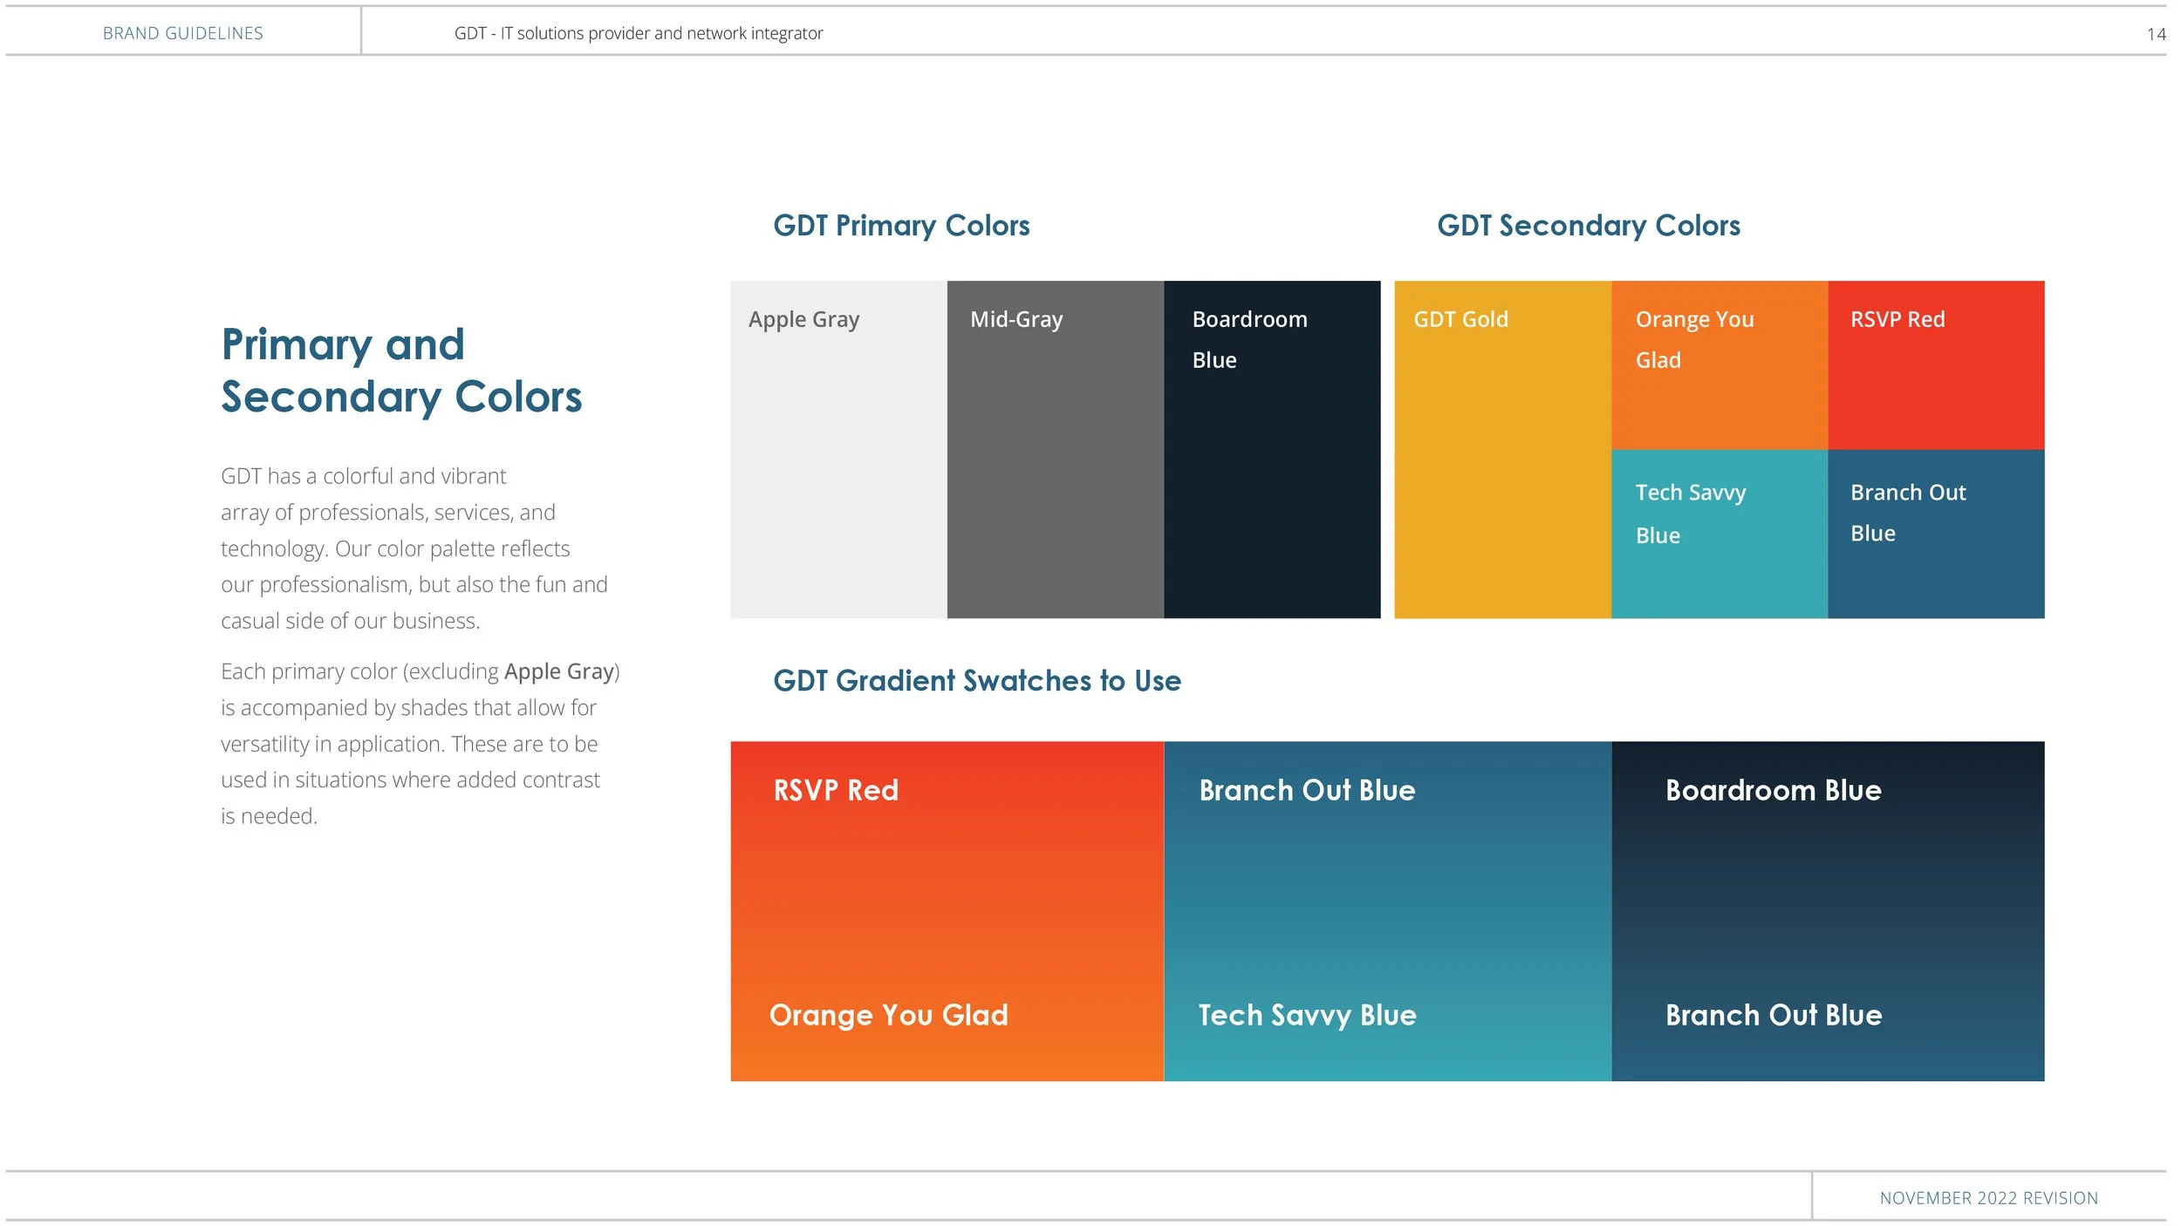Pick the Boardroom Blue primary swatch
Viewport: 2181px width, 1226px height.
1272,449
